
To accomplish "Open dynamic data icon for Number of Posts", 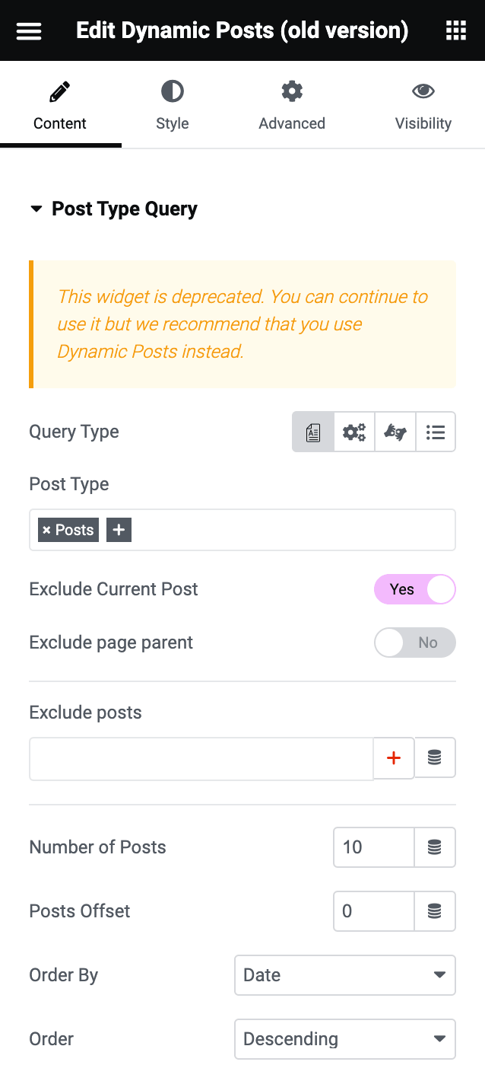I will pyautogui.click(x=435, y=847).
